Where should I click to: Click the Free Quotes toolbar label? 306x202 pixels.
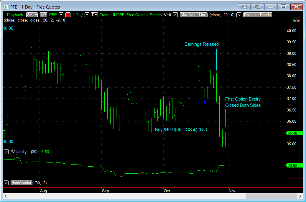(x=137, y=15)
